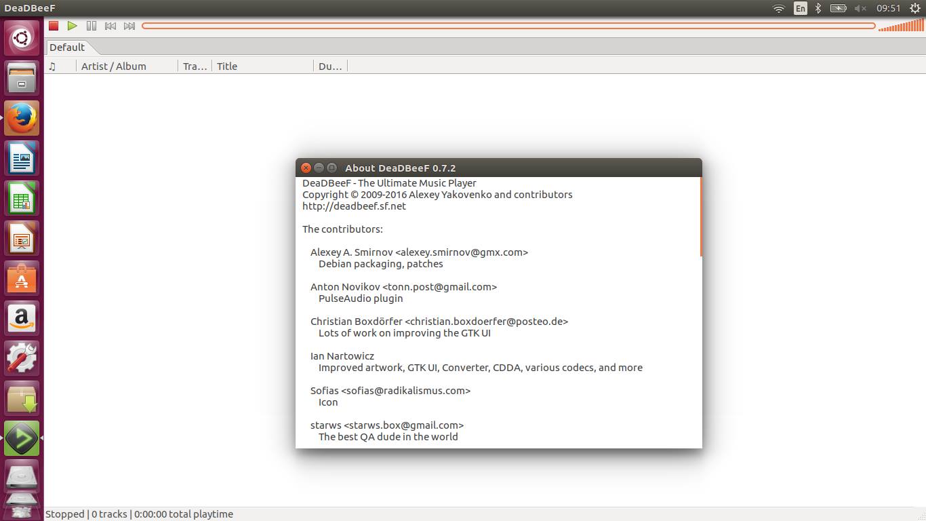Click the Alexey A. Smirnov contributor line
Screen dimensions: 926x521
(x=419, y=252)
